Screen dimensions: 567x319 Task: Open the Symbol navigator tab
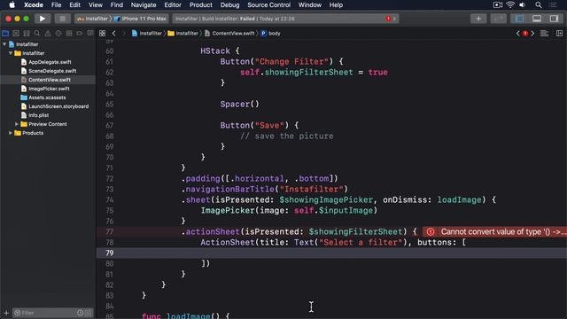coord(27,34)
